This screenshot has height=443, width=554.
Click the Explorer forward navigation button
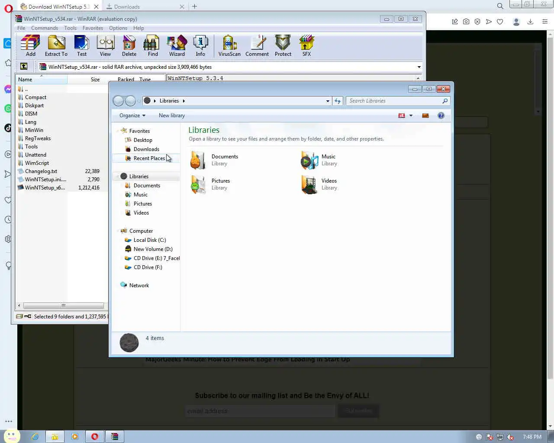130,101
